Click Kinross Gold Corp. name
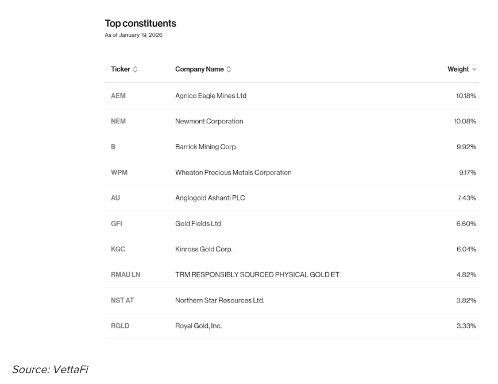This screenshot has width=498, height=384. click(204, 249)
